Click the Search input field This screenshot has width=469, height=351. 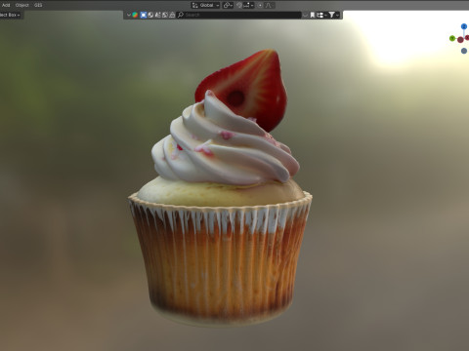[x=239, y=15]
